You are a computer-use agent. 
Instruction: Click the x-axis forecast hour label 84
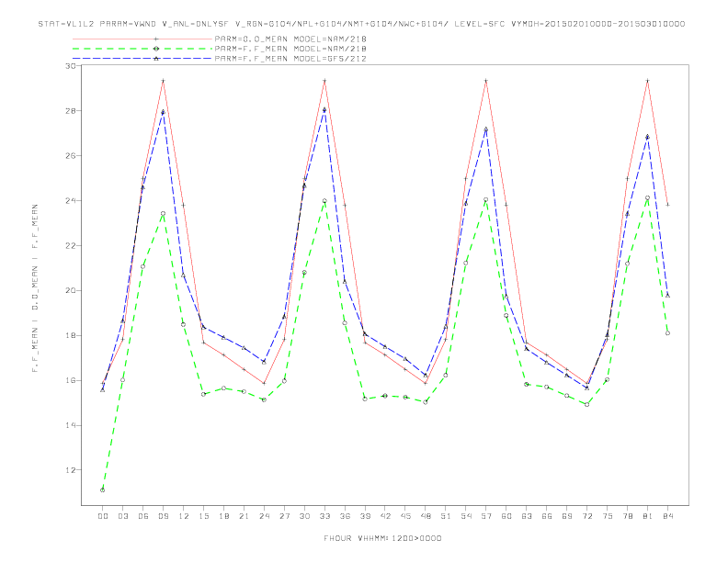(x=667, y=516)
